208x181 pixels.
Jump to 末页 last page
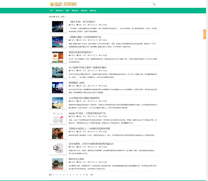pyautogui.click(x=91, y=175)
